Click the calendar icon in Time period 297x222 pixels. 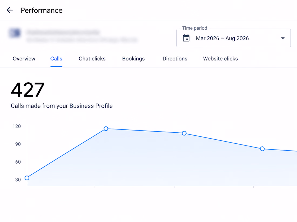[x=186, y=38]
